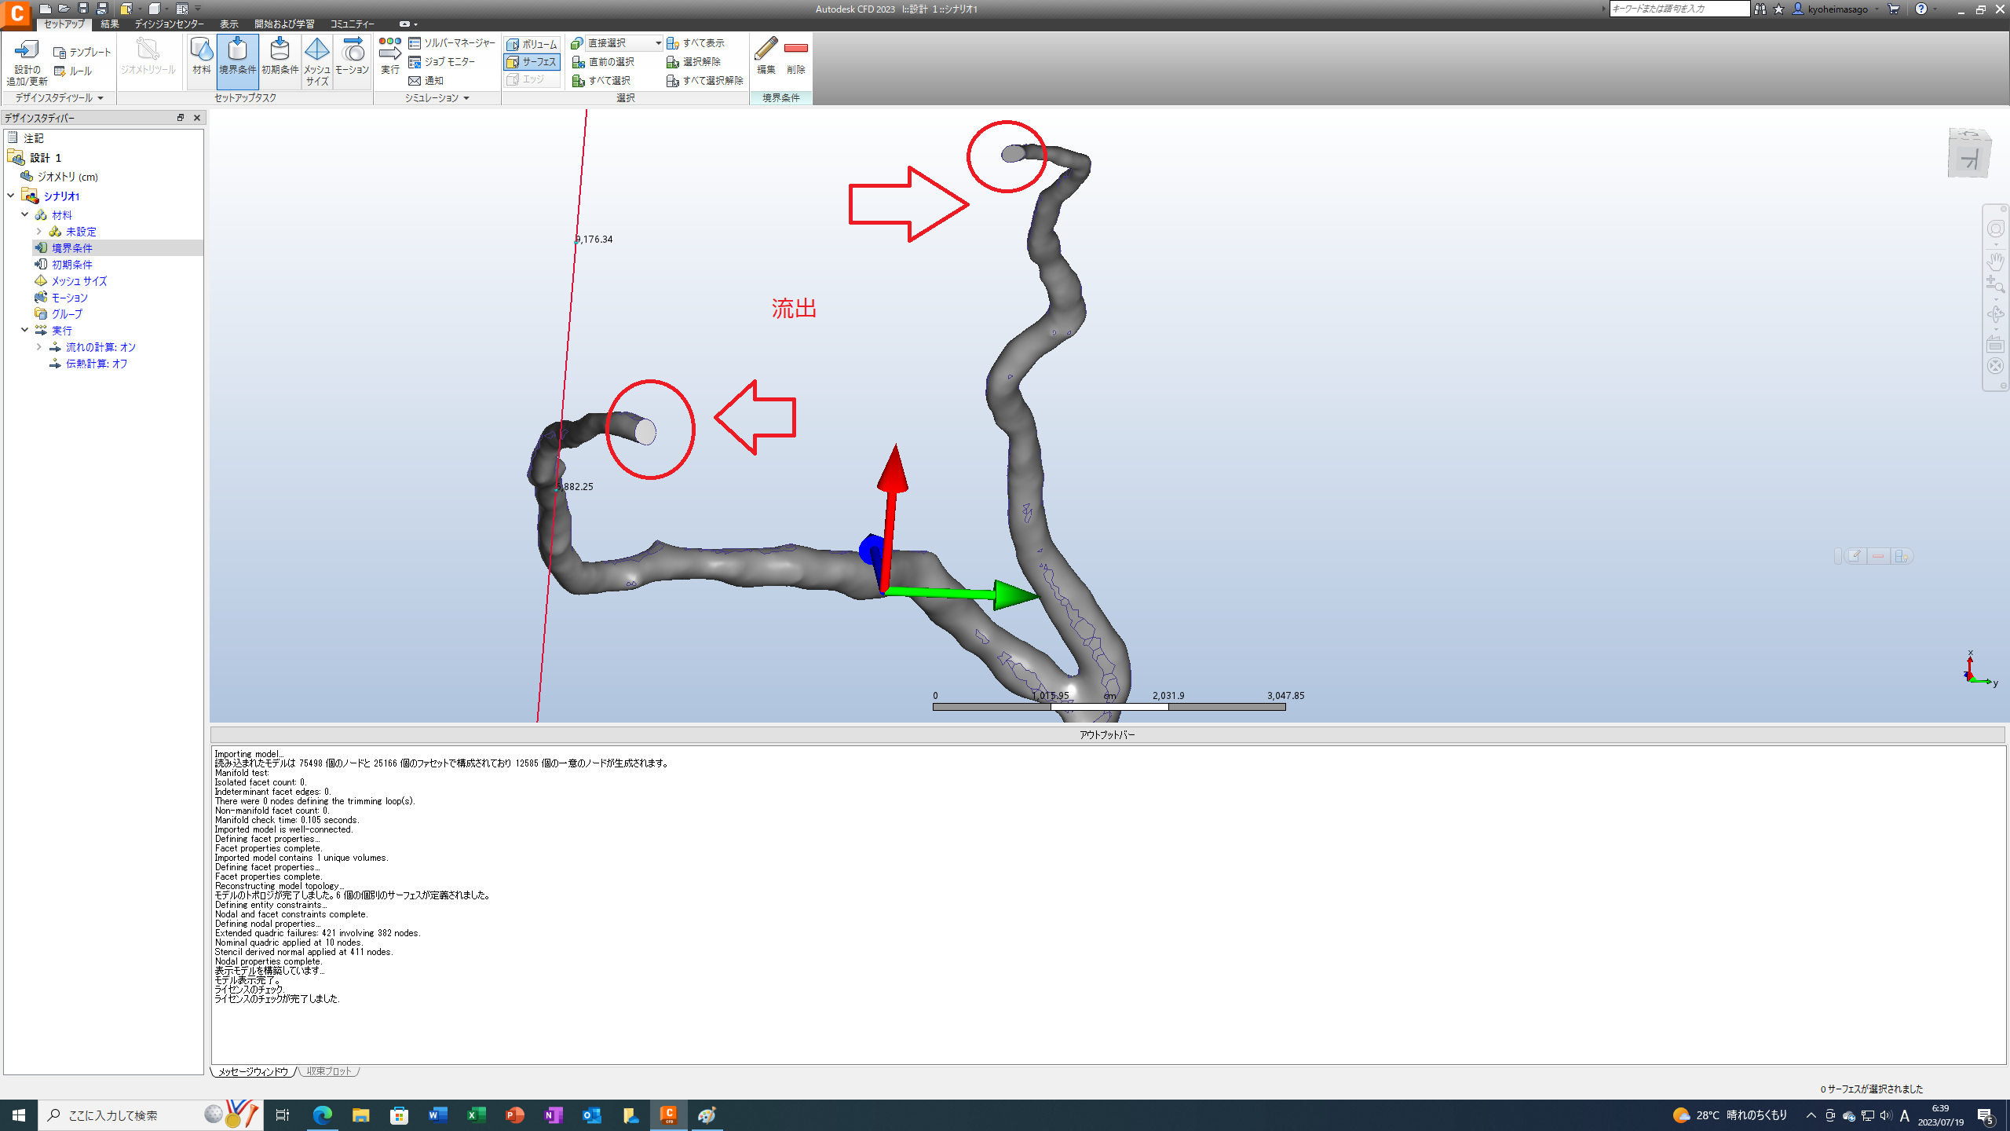Screen dimensions: 2010x1131
Task: Select 伝熱計算: オフ tree item
Action: [x=96, y=364]
